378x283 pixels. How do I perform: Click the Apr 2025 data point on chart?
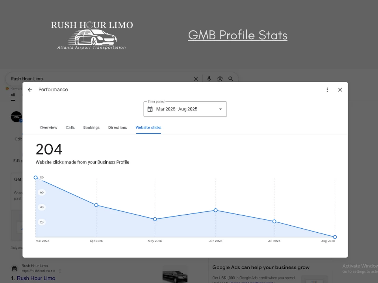[96, 205]
